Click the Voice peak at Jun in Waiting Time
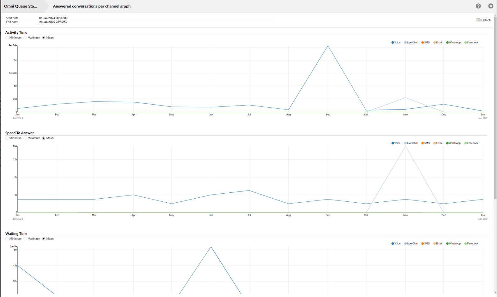Screen dimensions: 497x297 tap(211, 247)
